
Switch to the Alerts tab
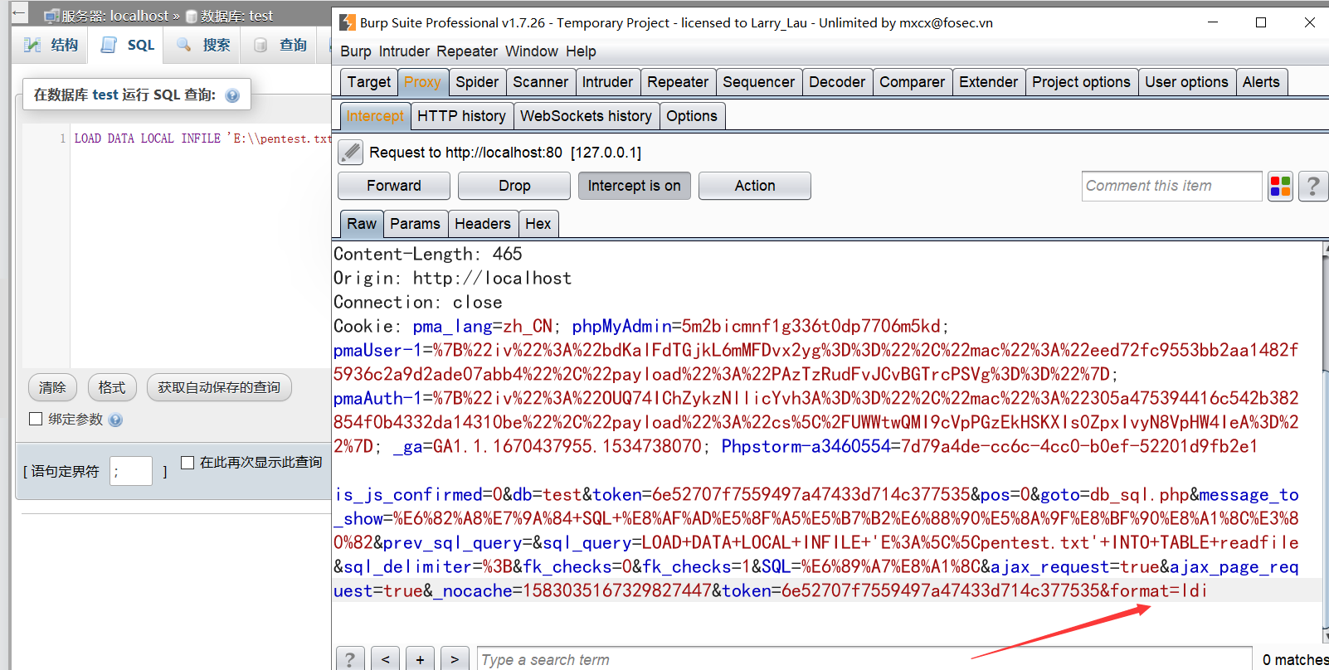tap(1261, 82)
